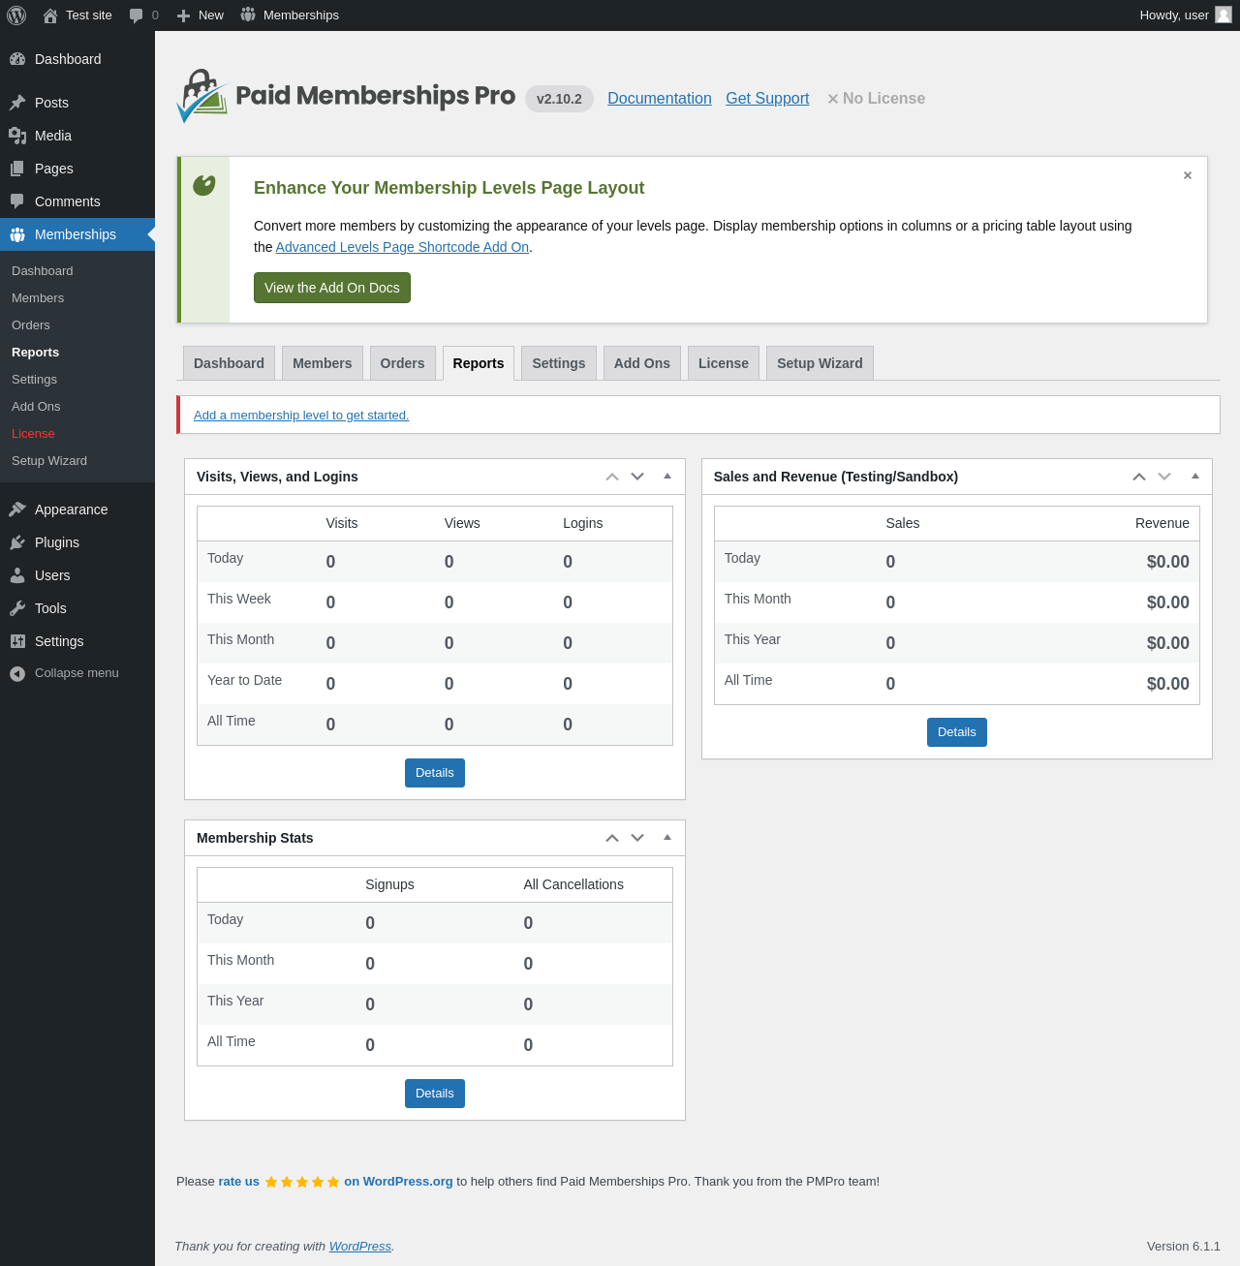Move Sales and Revenue panel down
The width and height of the screenshot is (1240, 1266).
tap(1164, 477)
